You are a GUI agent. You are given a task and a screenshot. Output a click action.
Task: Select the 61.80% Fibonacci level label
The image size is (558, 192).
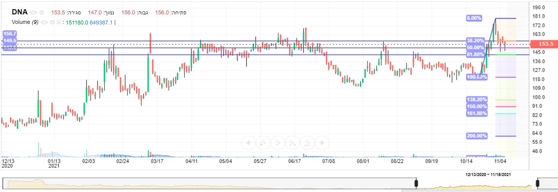(x=475, y=55)
